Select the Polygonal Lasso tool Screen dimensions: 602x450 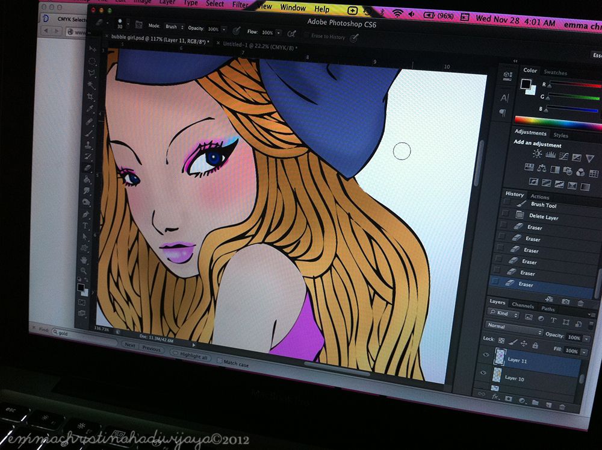coord(92,73)
